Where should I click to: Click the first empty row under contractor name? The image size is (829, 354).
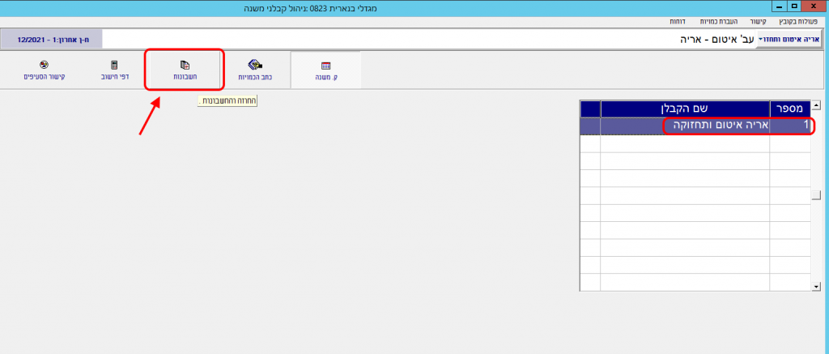[685, 143]
